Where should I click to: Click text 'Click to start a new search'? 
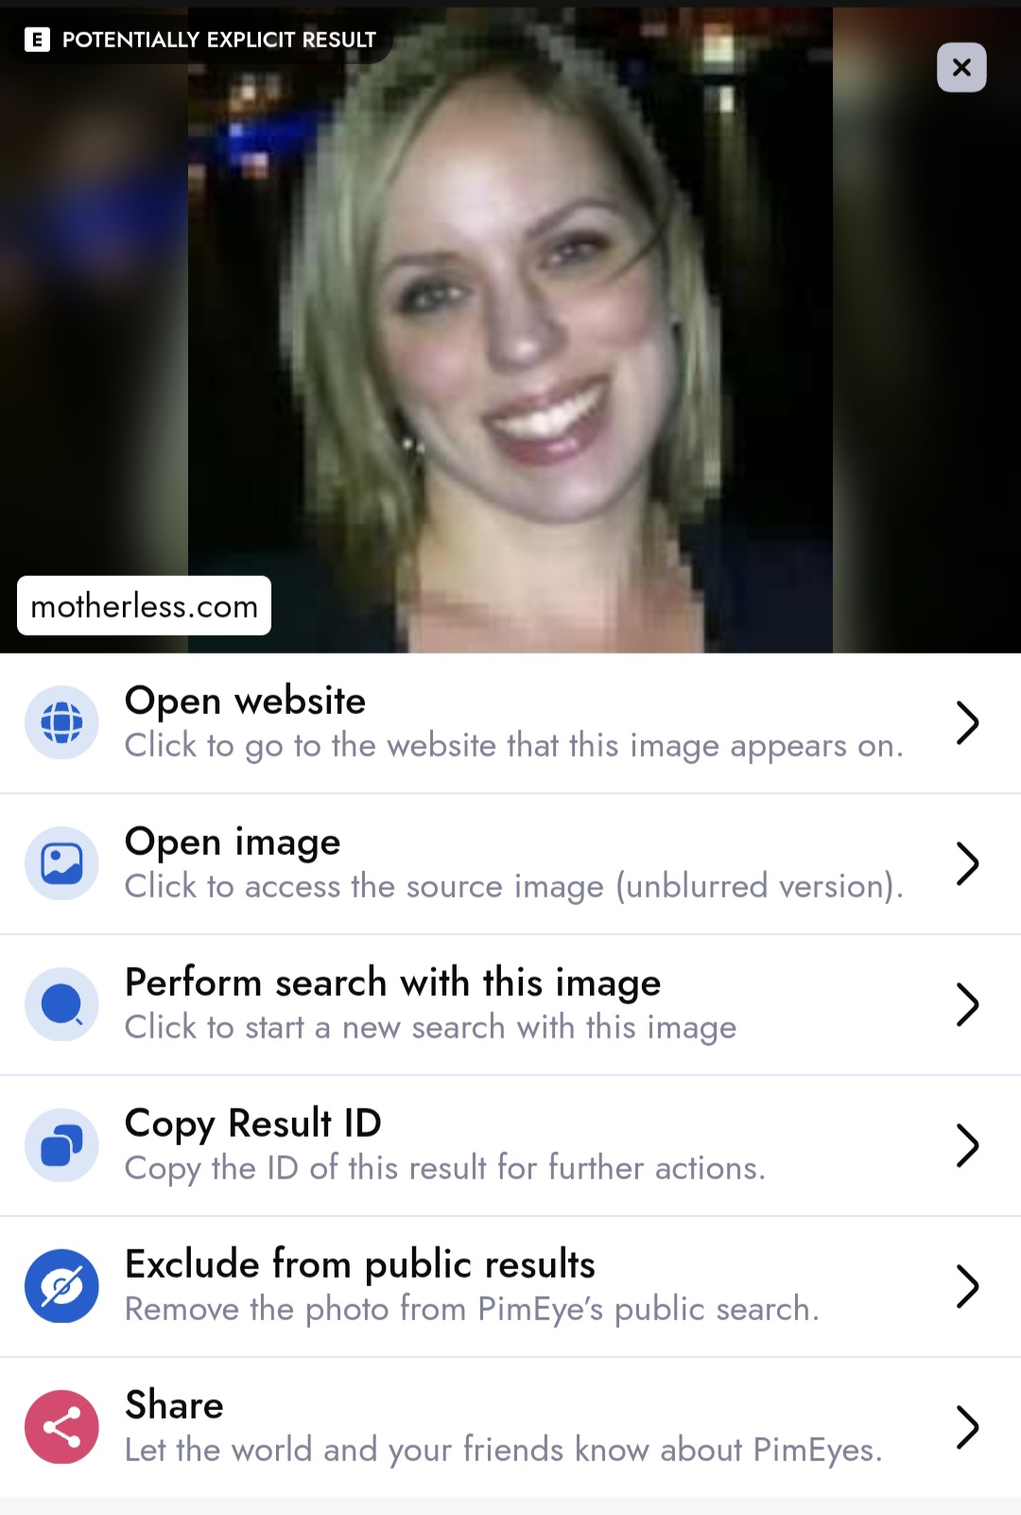click(x=430, y=1027)
